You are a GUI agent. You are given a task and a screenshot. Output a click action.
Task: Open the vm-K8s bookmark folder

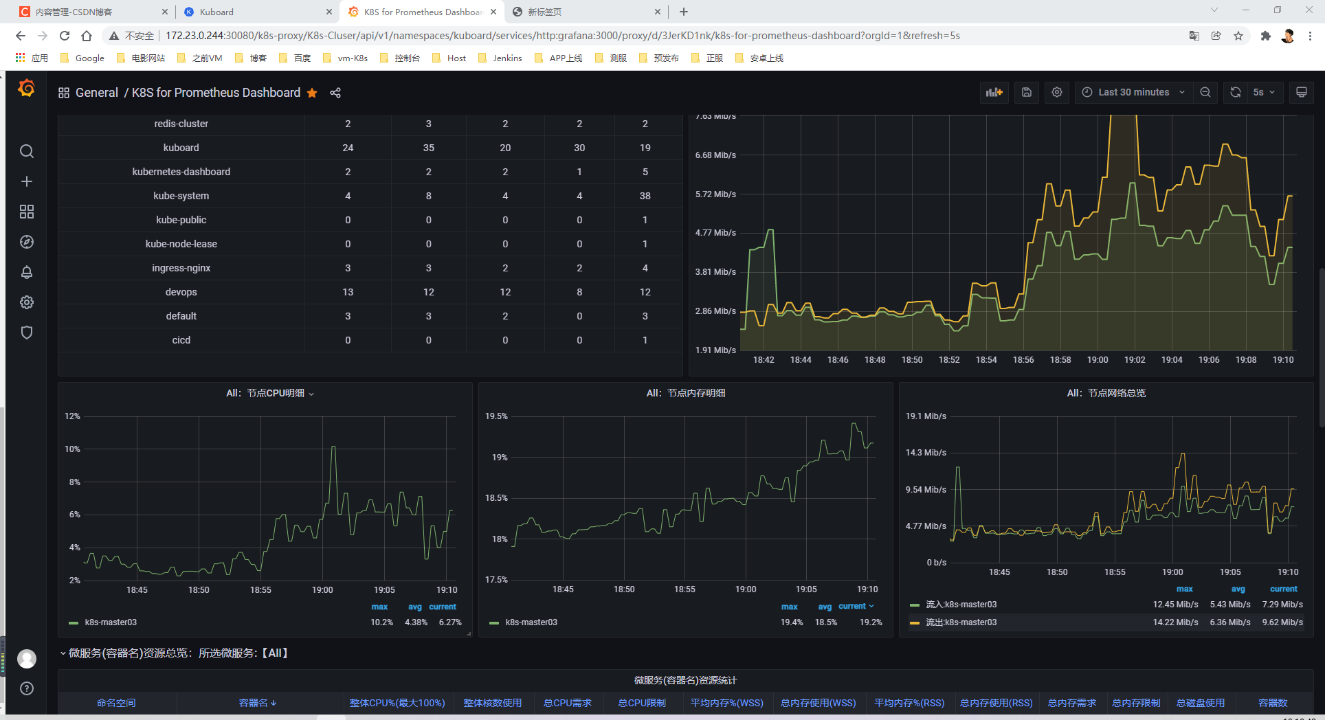pos(345,58)
